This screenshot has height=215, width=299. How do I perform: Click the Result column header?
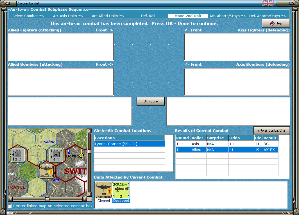coord(270,138)
